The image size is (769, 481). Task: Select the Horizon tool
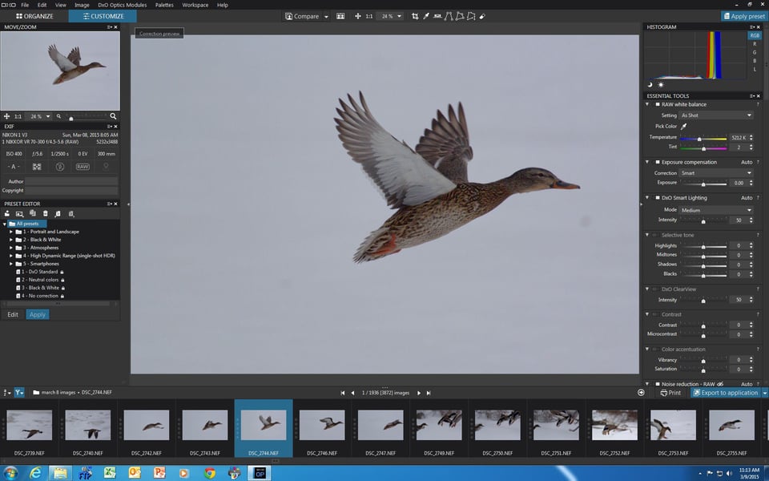[437, 16]
